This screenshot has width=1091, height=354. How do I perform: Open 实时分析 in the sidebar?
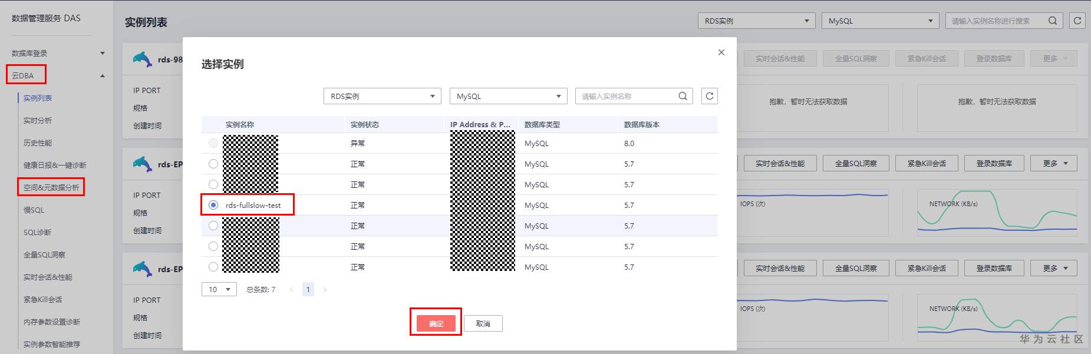(38, 120)
